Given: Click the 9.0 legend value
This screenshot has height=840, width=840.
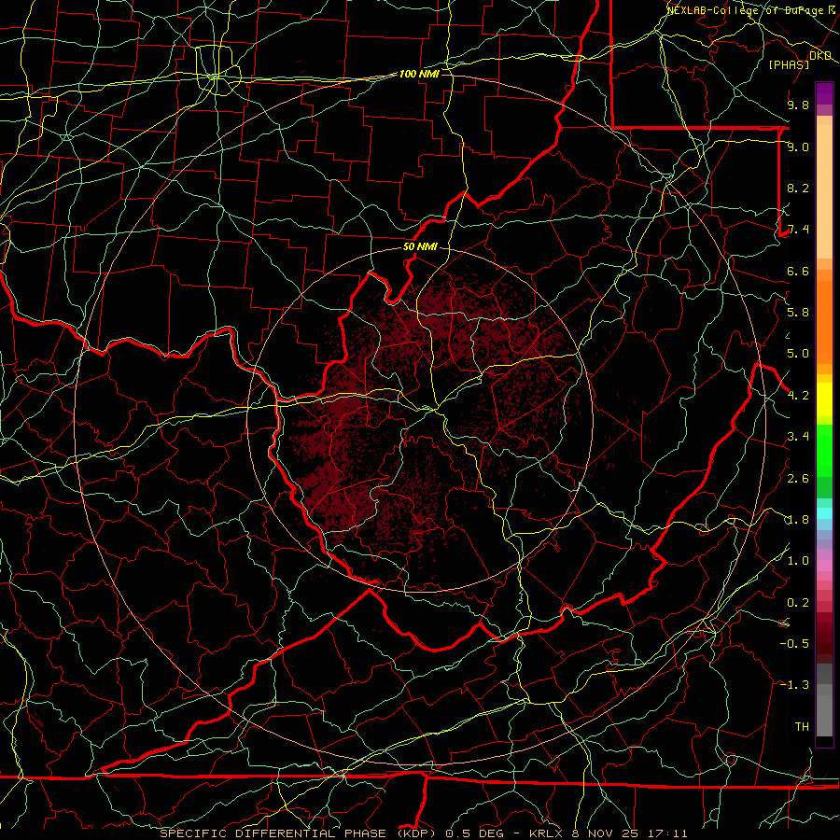Looking at the screenshot, I should 798,147.
